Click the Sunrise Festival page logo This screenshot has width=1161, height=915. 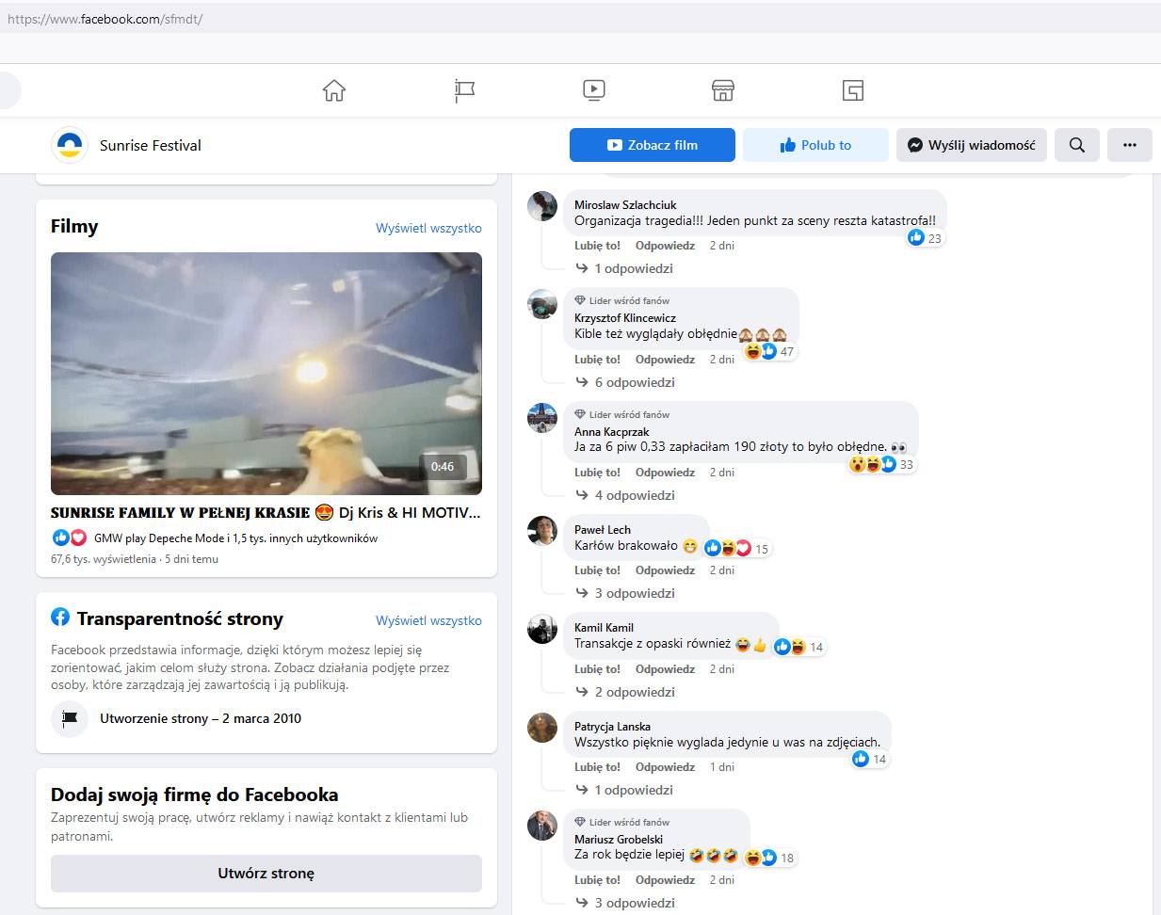[x=69, y=145]
